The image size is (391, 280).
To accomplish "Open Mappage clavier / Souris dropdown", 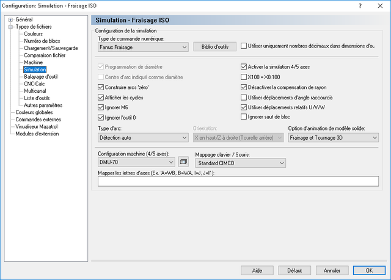I will pyautogui.click(x=241, y=163).
